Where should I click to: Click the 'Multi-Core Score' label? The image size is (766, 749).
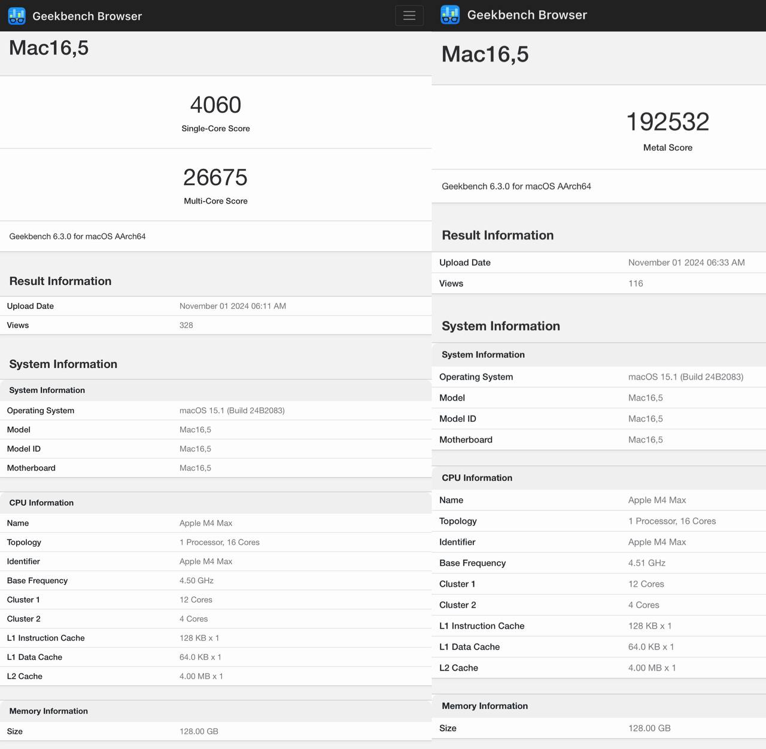click(215, 201)
